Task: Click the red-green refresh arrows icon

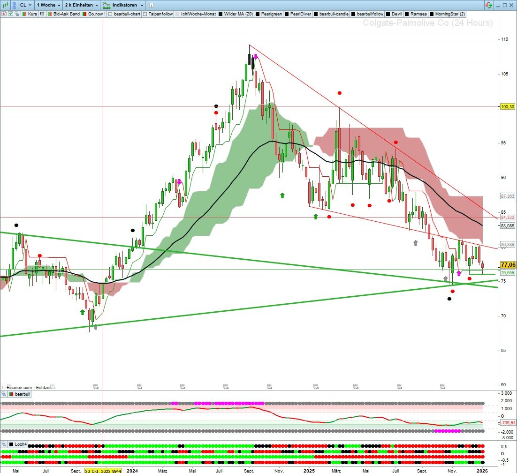Action: point(489,5)
